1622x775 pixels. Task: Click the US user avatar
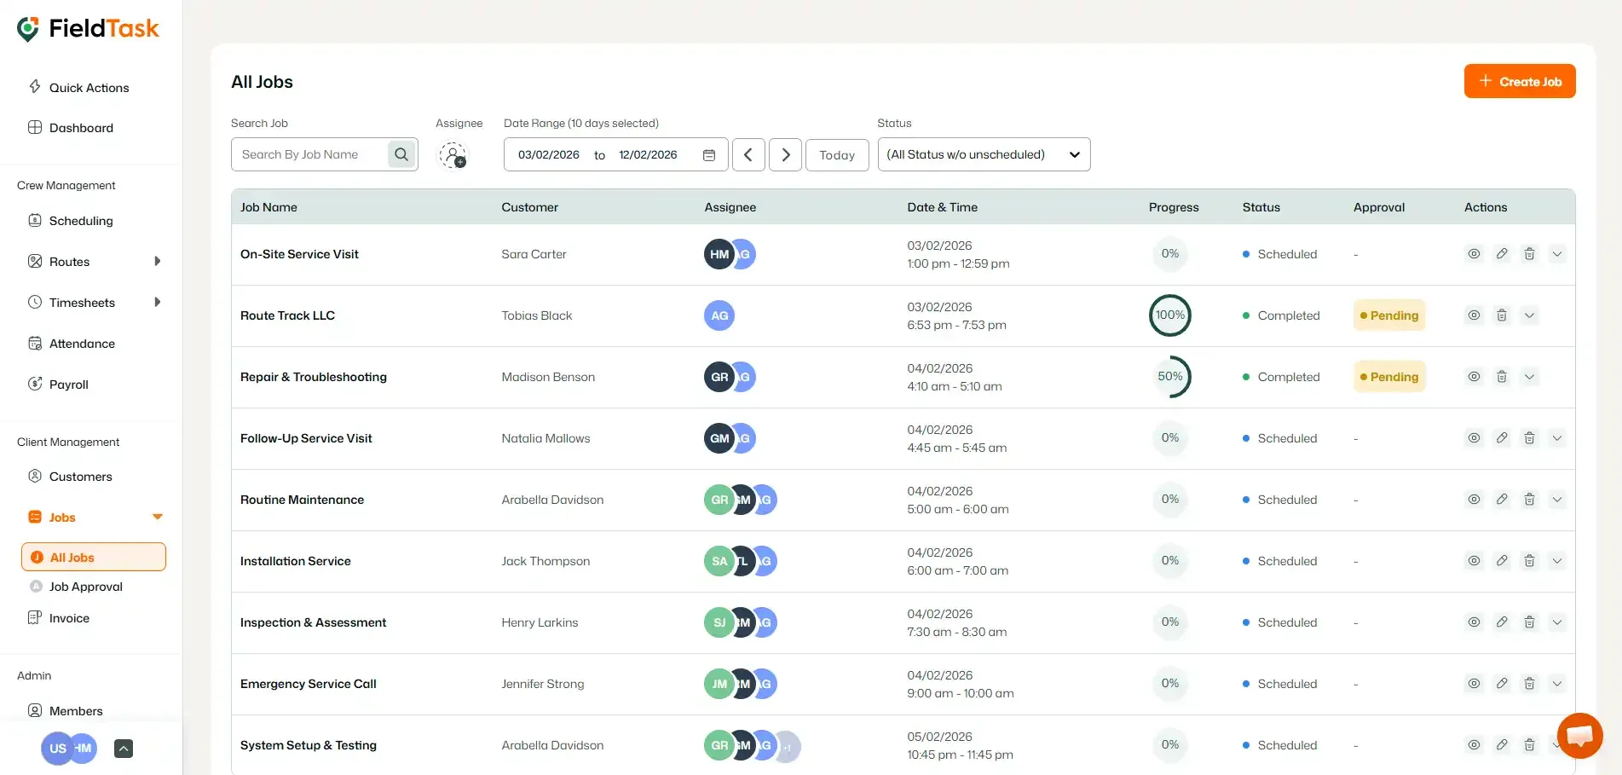[x=57, y=749]
